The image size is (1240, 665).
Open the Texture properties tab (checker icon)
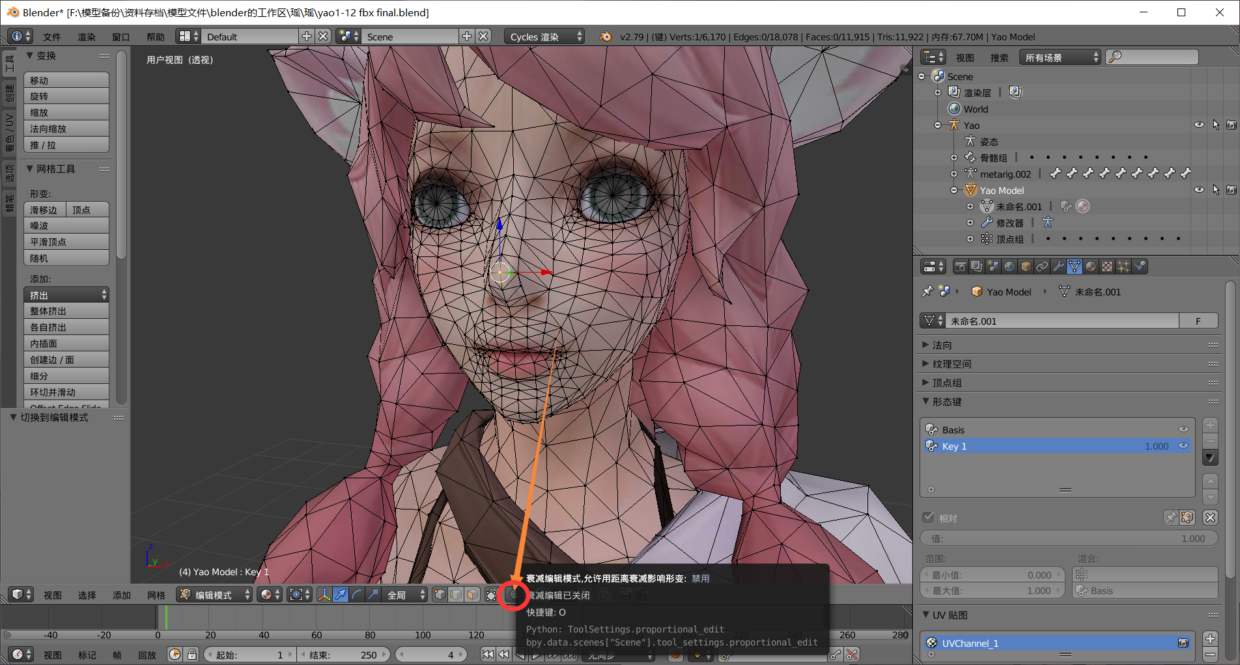[x=1107, y=267]
